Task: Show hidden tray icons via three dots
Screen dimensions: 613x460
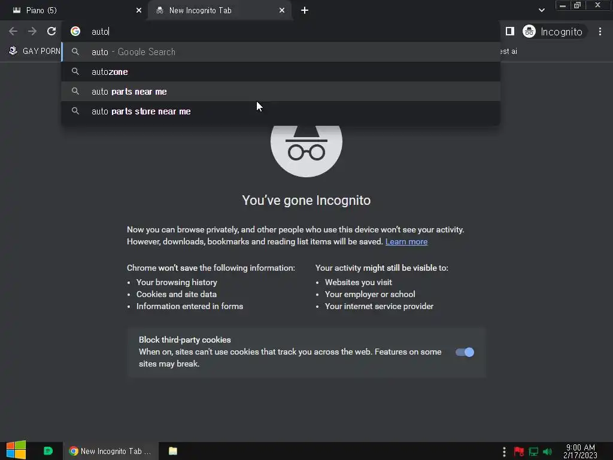Action: coord(504,452)
